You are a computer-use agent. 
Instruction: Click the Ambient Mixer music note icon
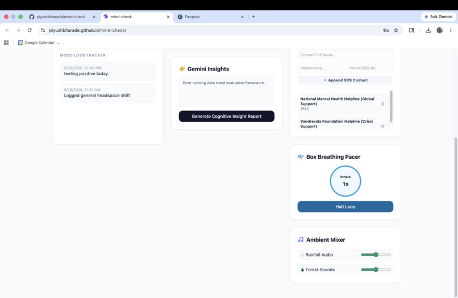(x=301, y=239)
